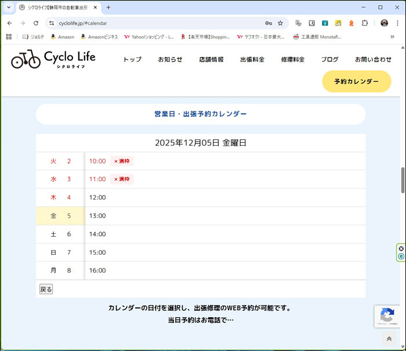Click the password key icon in address bar
Viewport: 406px width, 351px height.
[x=268, y=23]
